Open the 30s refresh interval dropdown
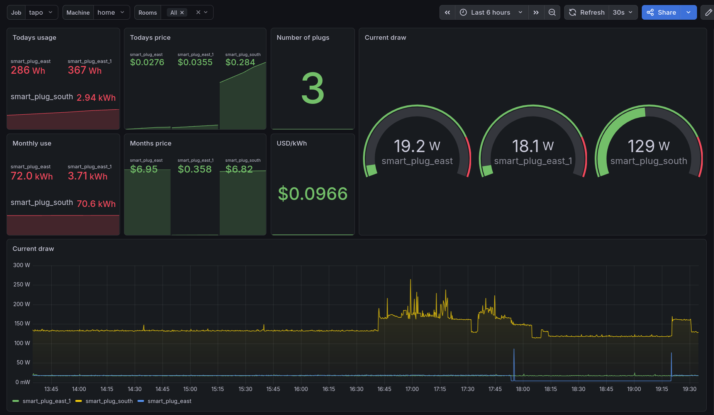The height and width of the screenshot is (415, 714). [623, 12]
